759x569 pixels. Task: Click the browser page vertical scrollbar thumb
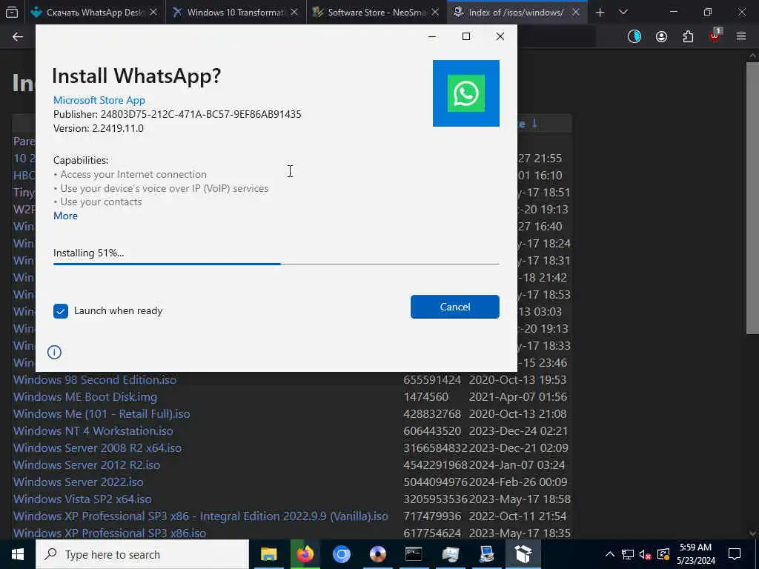752,197
